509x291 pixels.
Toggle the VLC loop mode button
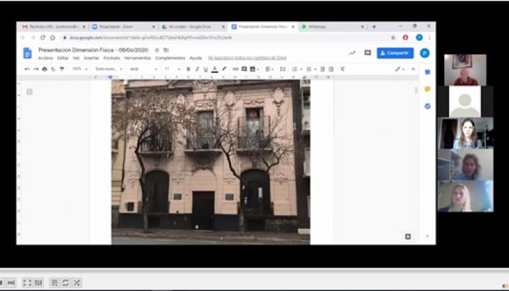(65, 283)
